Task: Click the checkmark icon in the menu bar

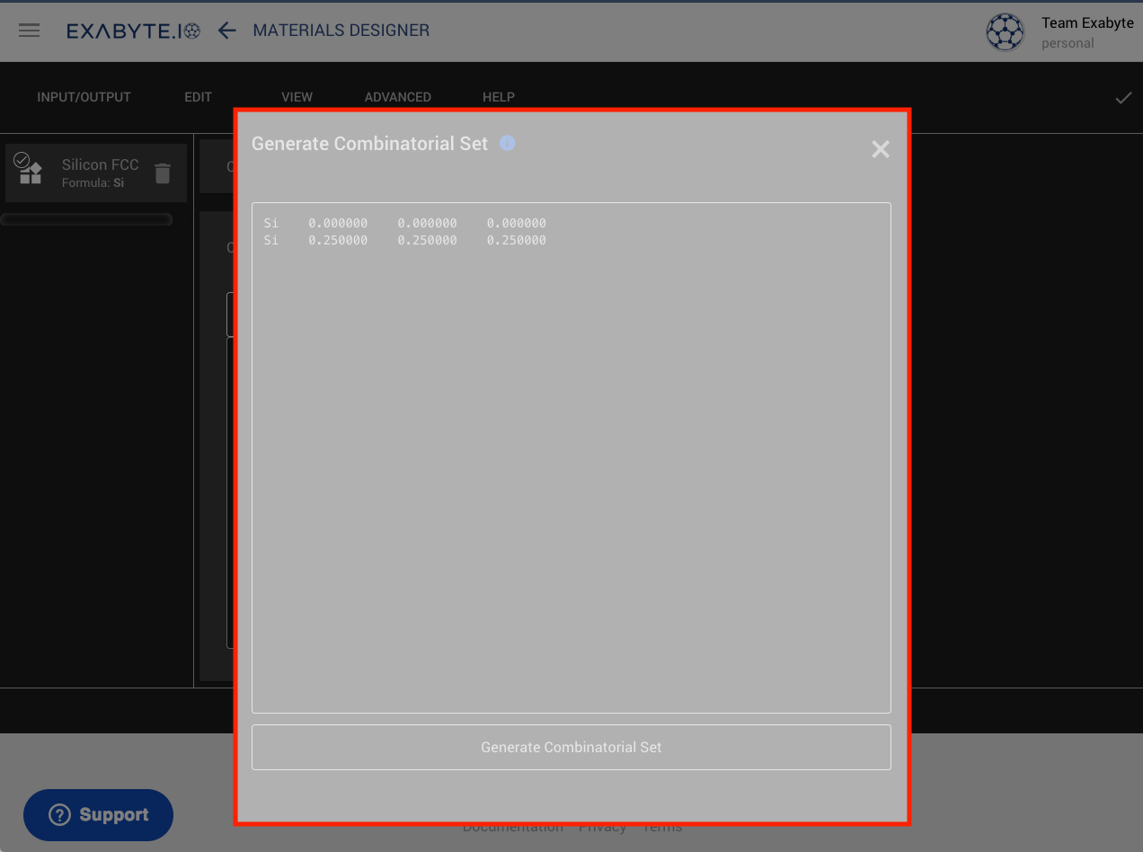Action: [1122, 98]
